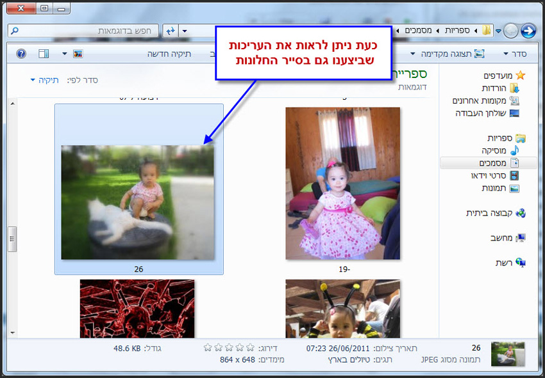545x378 pixels.
Task: Select blurred baby with cat thumbnail 26
Action: pos(138,203)
